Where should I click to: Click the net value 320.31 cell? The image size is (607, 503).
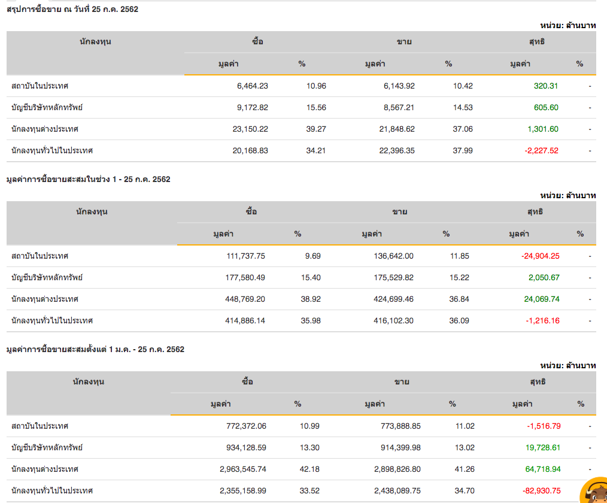coord(545,86)
